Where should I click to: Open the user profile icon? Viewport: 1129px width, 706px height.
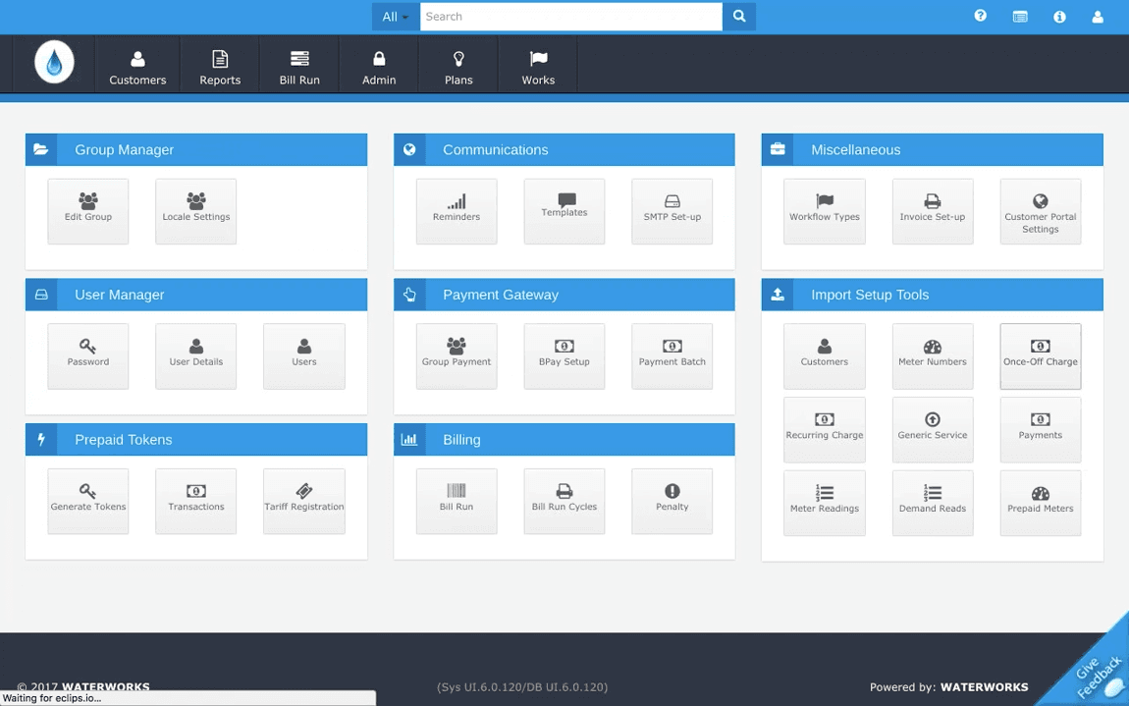coord(1098,17)
